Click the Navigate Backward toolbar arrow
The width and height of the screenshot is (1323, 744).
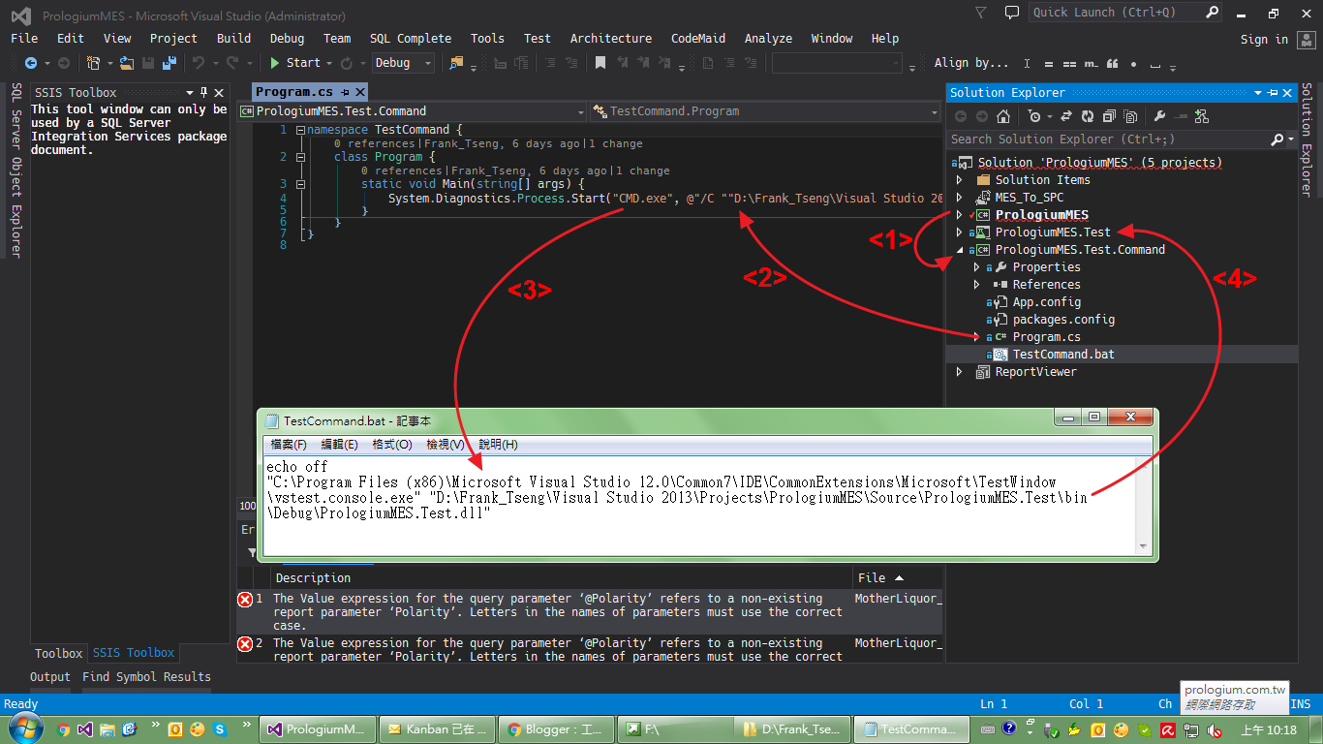[x=31, y=63]
